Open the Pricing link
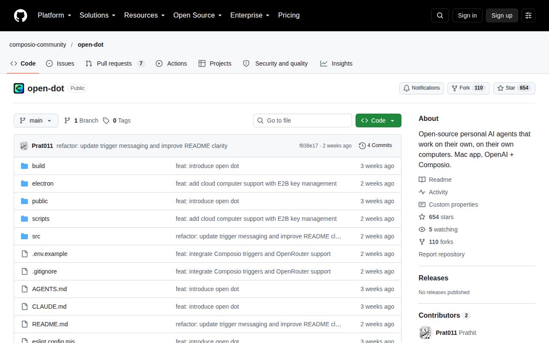The width and height of the screenshot is (549, 343). pyautogui.click(x=289, y=15)
